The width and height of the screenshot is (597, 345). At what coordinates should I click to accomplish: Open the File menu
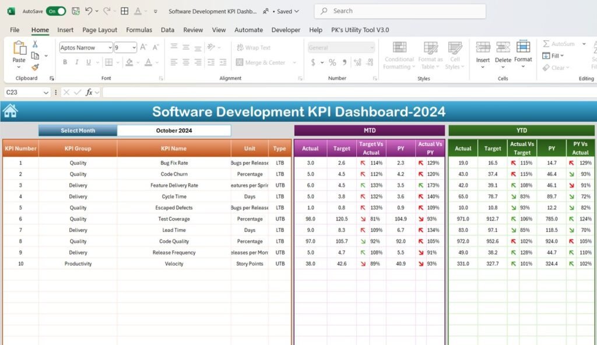(x=15, y=30)
